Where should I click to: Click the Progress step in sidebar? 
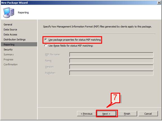tap(8, 60)
